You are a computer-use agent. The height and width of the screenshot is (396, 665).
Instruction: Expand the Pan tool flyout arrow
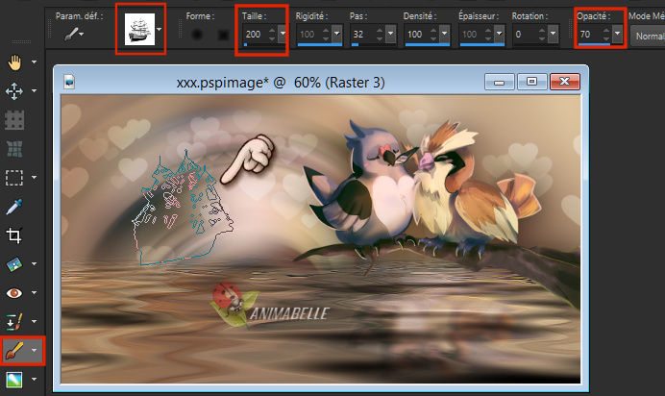coord(34,62)
